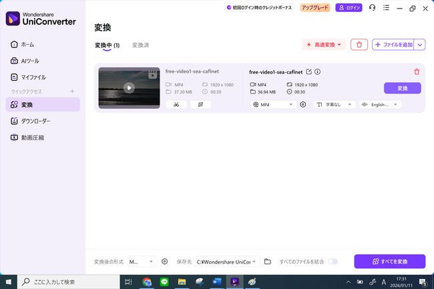Open the hamburger menu in title bar
Screen dimensions: 434x289
click(386, 8)
